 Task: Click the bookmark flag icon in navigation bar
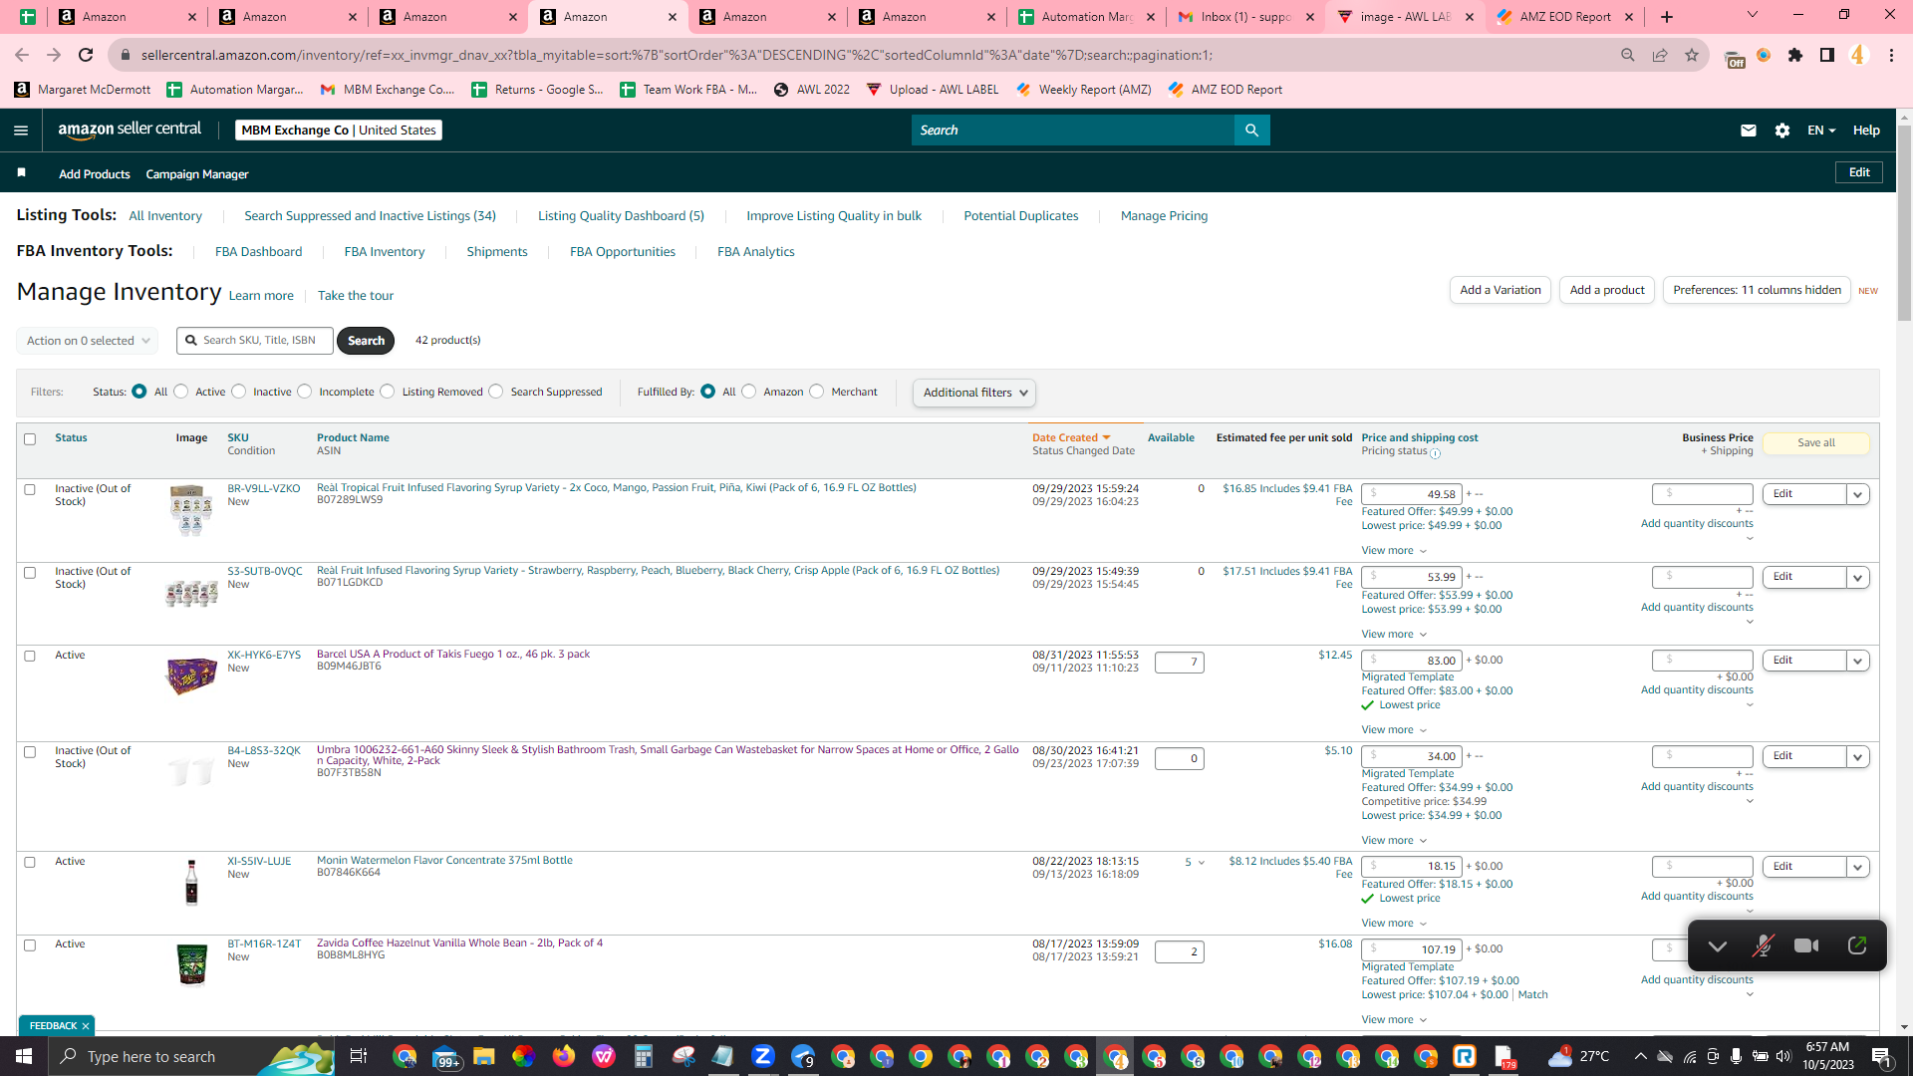21,173
